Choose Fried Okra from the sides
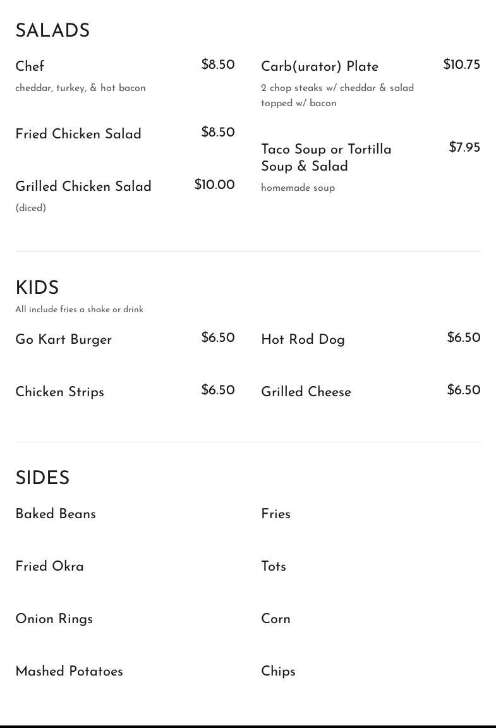Screen dimensions: 496x728 tap(49, 566)
